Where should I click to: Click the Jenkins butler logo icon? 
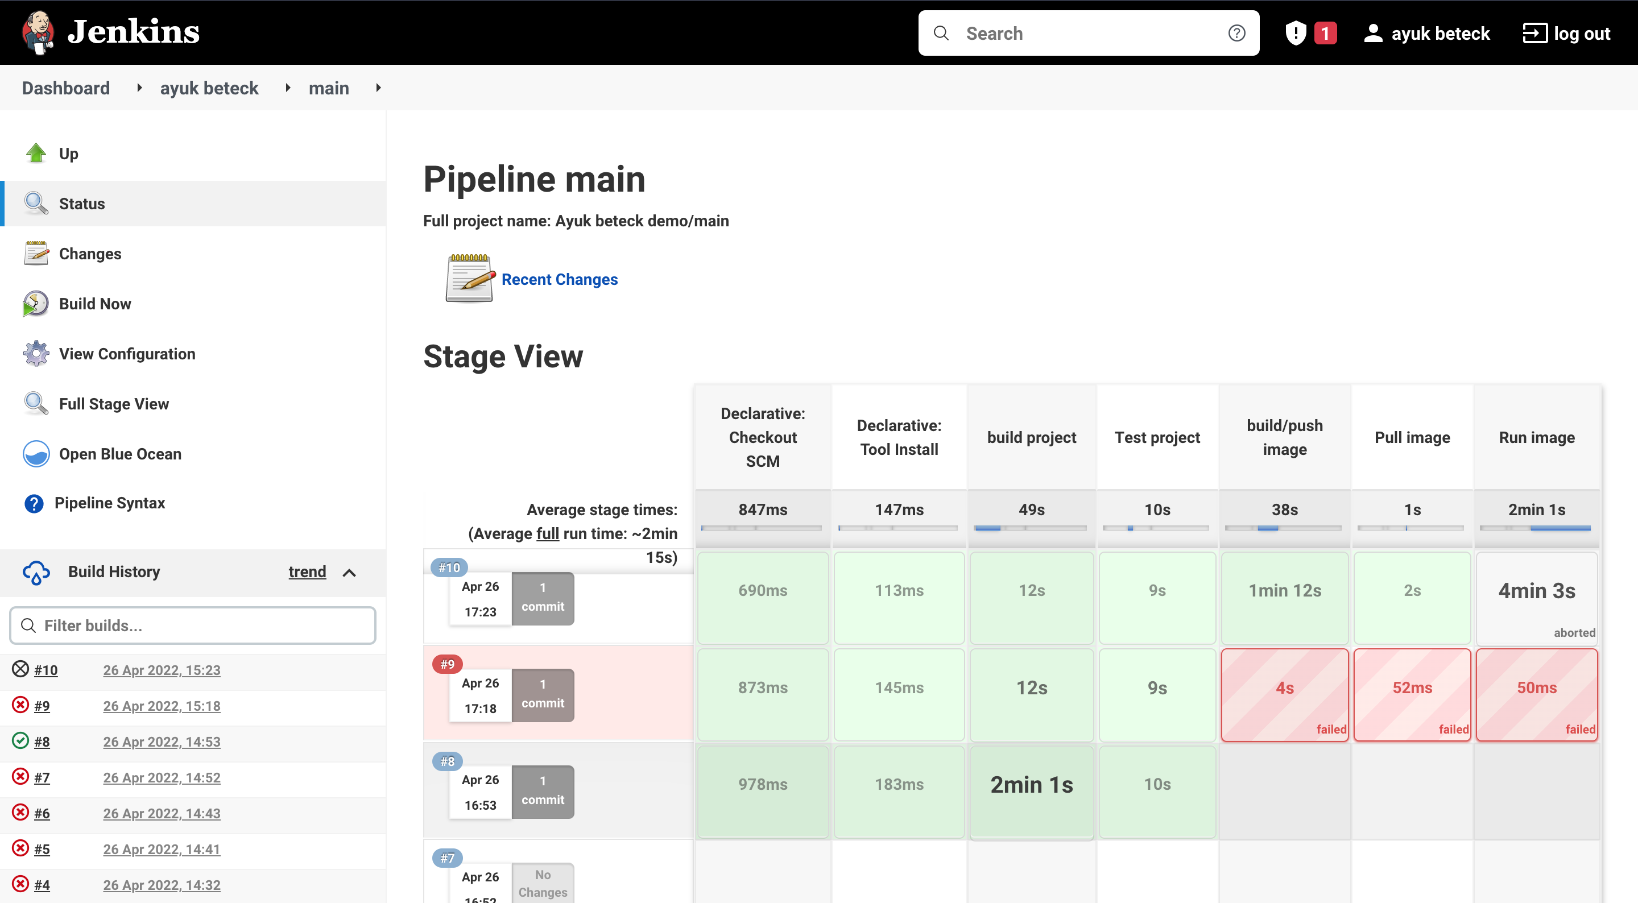coord(37,32)
